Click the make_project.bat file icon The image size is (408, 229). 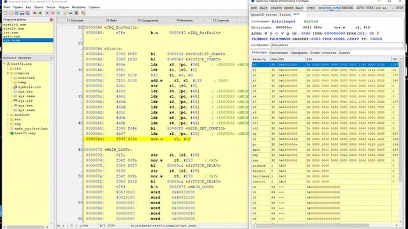pyautogui.click(x=11, y=128)
